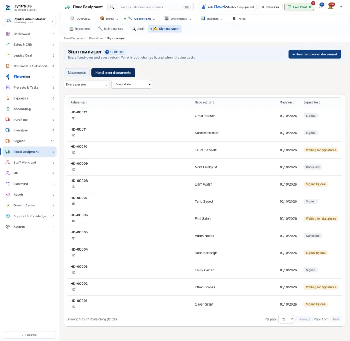Image resolution: width=350 pixels, height=341 pixels.
Task: Open the Audit sub-tab
Action: [138, 29]
